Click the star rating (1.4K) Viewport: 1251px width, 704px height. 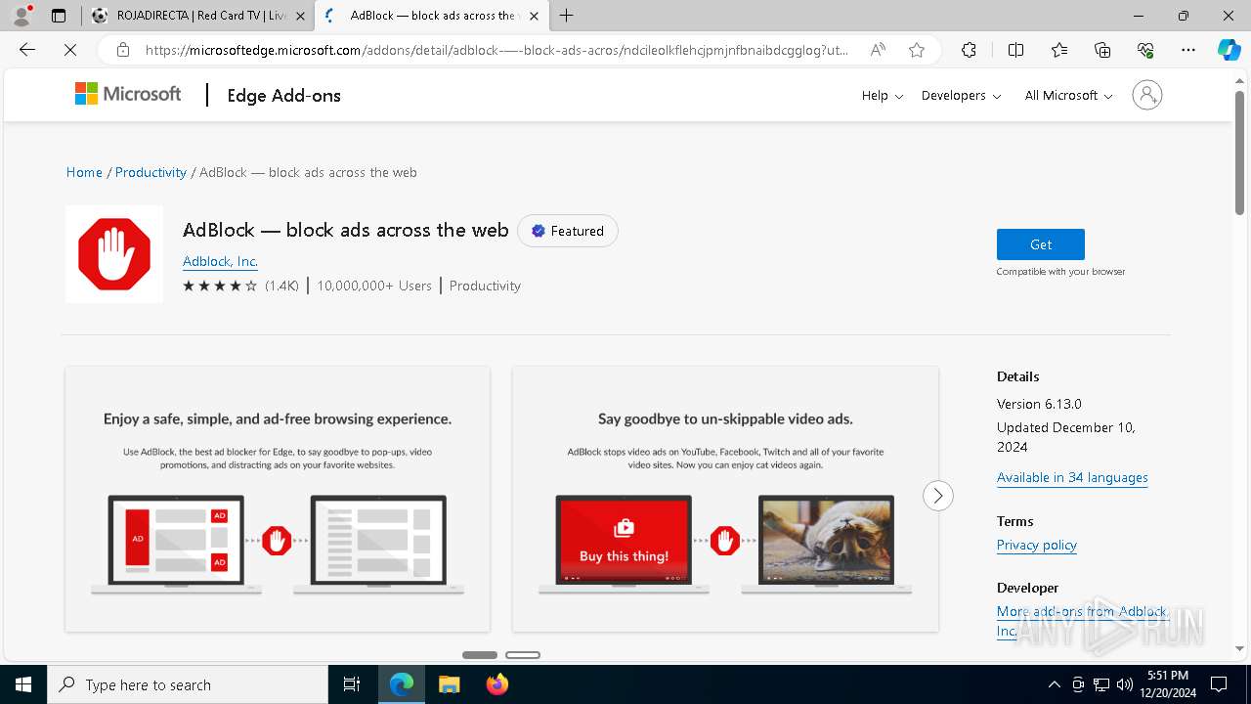(x=240, y=286)
